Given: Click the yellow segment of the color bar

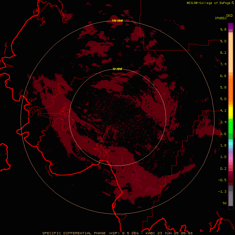Looking at the screenshot, I should (x=231, y=112).
